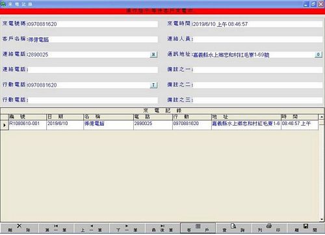Click name cell 得億電腦 in the table
This screenshot has width=325, height=235.
[109, 125]
